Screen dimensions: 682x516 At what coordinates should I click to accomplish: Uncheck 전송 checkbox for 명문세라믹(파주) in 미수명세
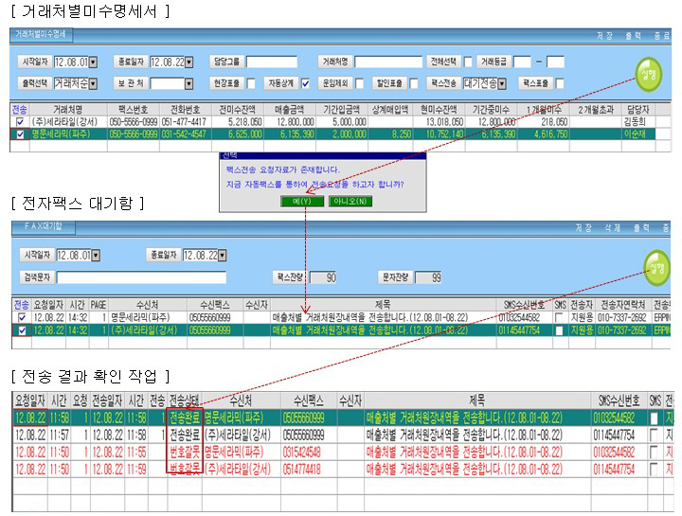[20, 134]
